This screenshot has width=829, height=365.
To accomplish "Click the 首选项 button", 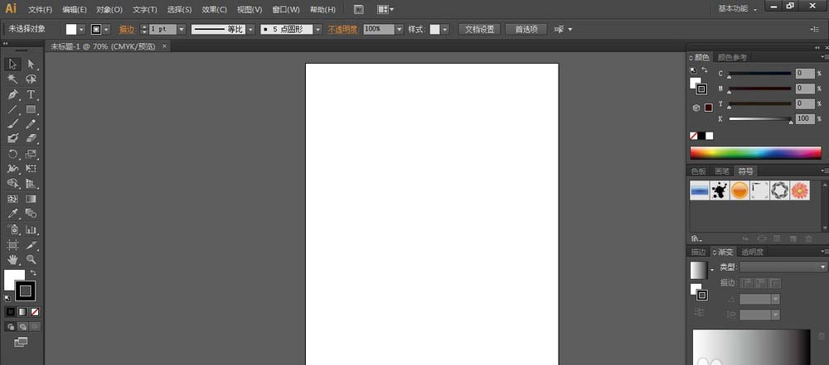I will [x=526, y=29].
